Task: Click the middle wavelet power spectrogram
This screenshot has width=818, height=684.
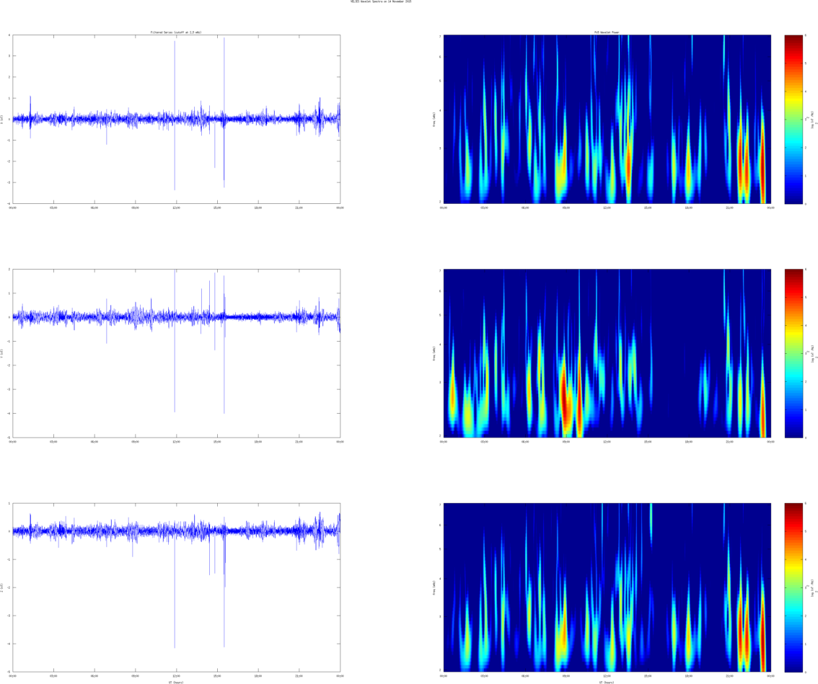Action: tap(607, 353)
